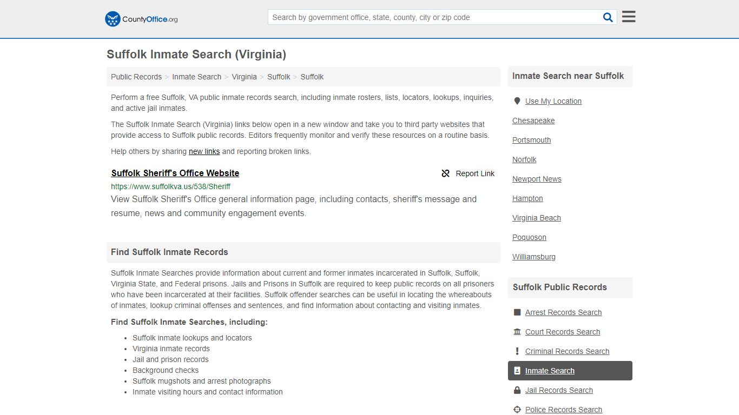Click 'Find Suffolk Inmate Searches, including:' text

point(189,322)
